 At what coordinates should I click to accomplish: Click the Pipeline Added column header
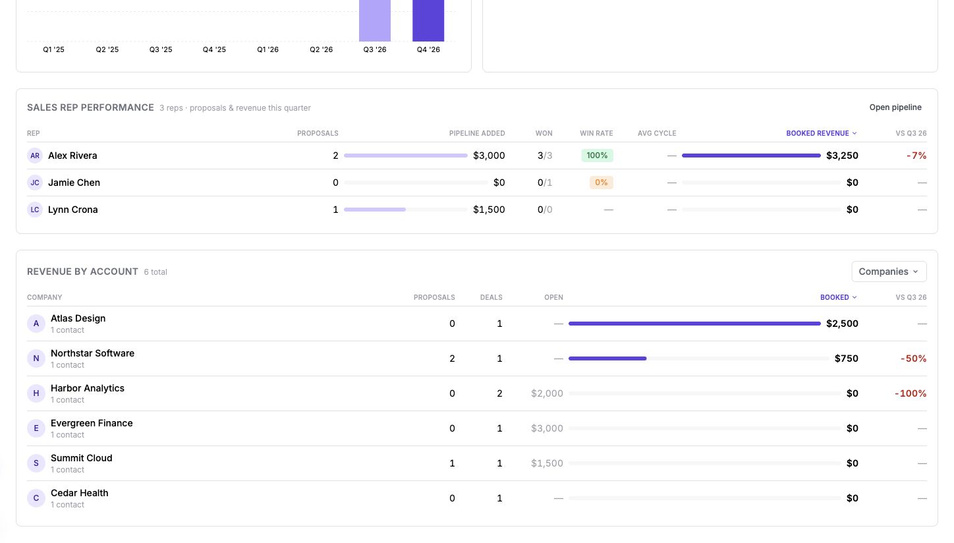477,133
